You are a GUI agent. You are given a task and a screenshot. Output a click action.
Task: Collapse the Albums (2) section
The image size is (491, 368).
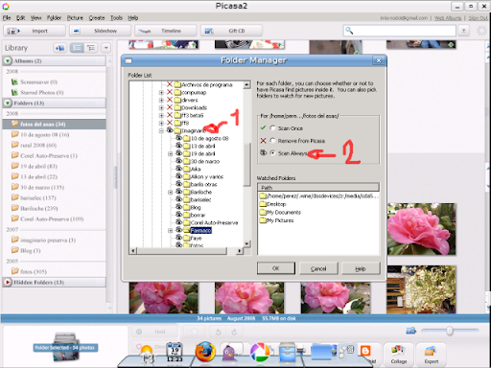[8, 60]
